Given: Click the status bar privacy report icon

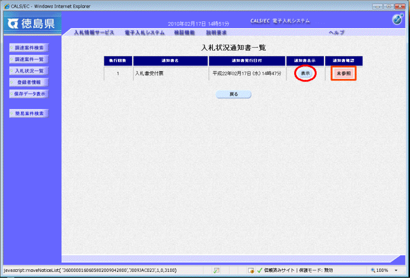Looking at the screenshot, I should (251, 270).
